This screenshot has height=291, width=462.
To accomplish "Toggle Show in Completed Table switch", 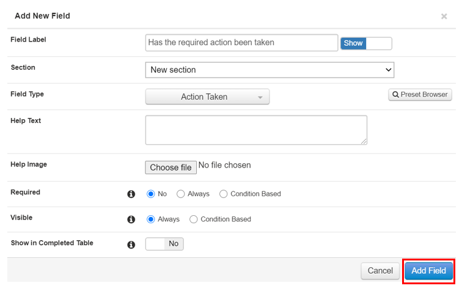I will click(164, 243).
